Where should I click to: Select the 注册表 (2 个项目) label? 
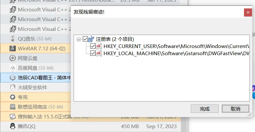115,39
